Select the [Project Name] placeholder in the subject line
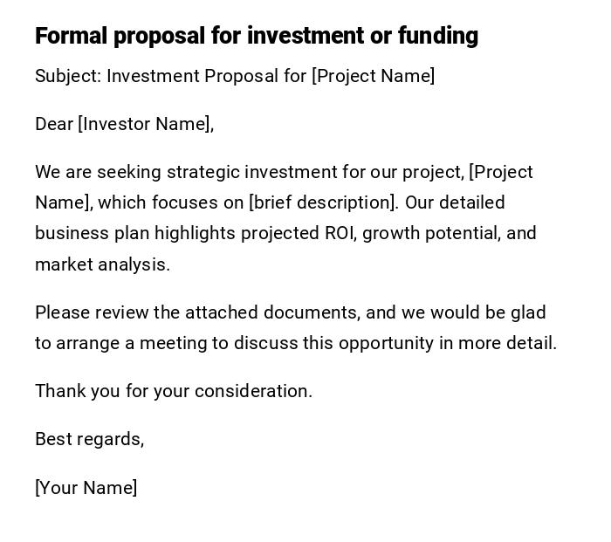Viewport: 611px width, 542px height. [373, 76]
